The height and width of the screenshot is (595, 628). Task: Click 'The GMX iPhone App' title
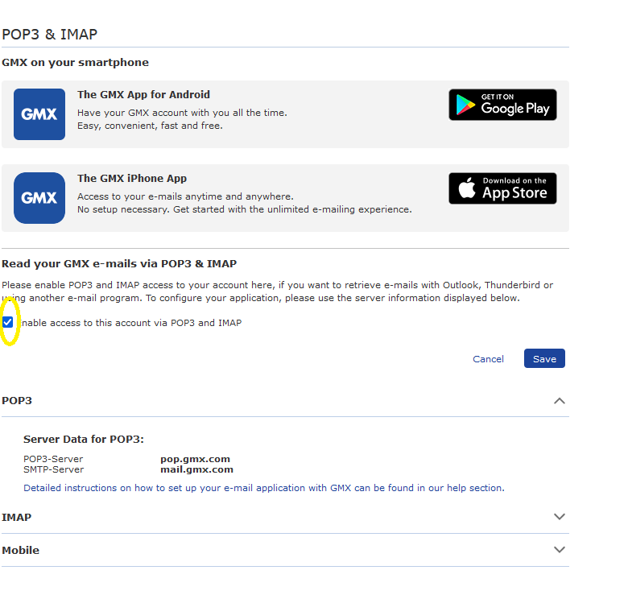pyautogui.click(x=132, y=178)
